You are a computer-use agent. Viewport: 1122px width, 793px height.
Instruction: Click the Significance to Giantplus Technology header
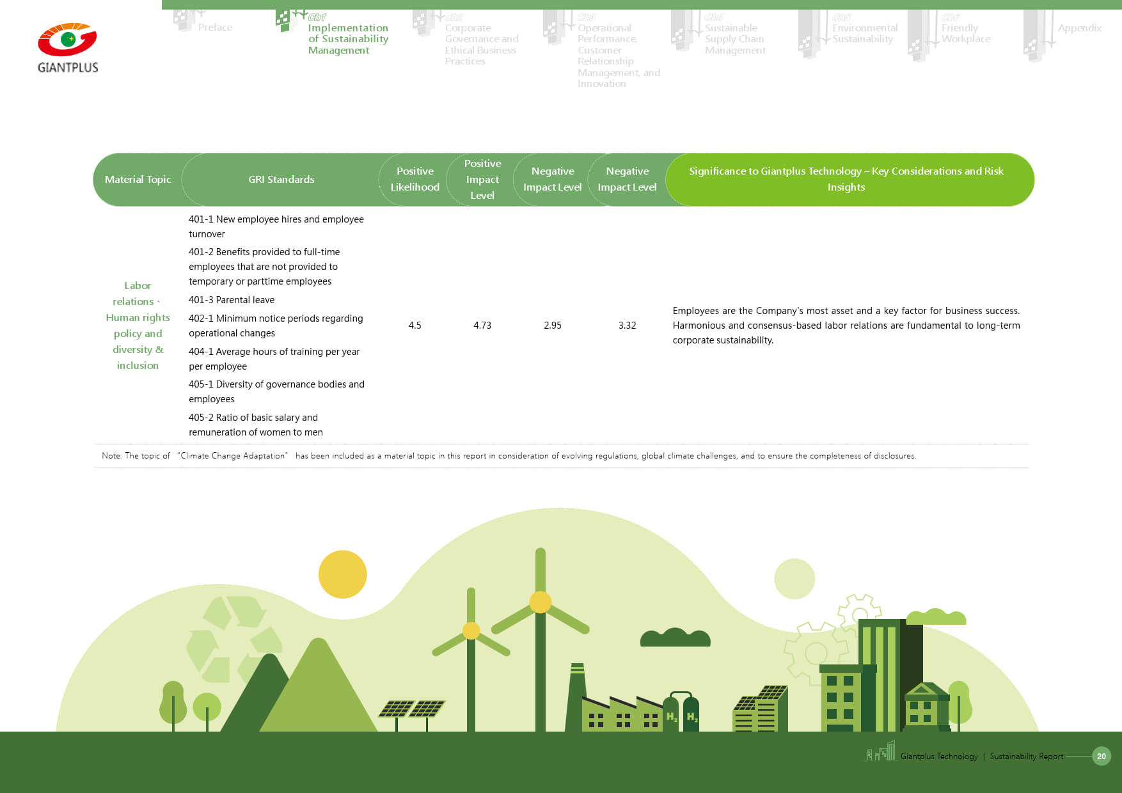pyautogui.click(x=846, y=179)
